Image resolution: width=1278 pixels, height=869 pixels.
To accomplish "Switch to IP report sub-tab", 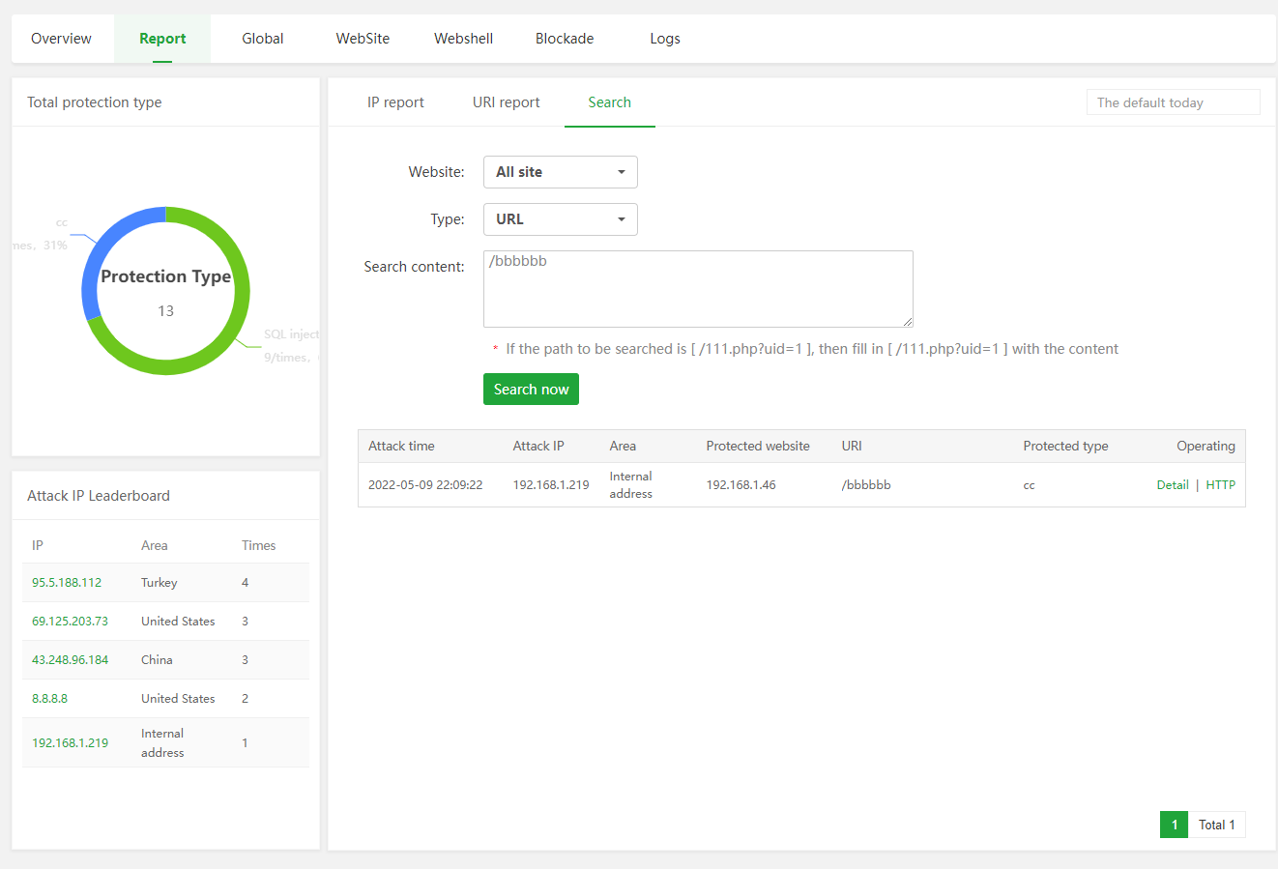I will pos(395,102).
